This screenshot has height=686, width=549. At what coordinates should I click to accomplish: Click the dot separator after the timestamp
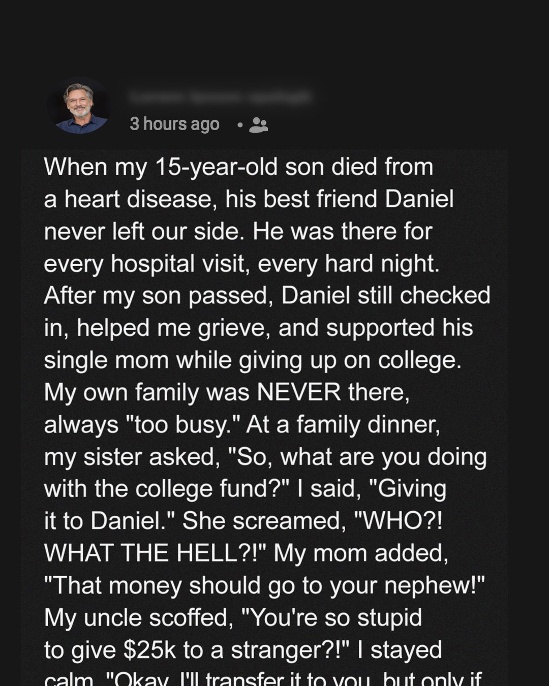click(239, 125)
